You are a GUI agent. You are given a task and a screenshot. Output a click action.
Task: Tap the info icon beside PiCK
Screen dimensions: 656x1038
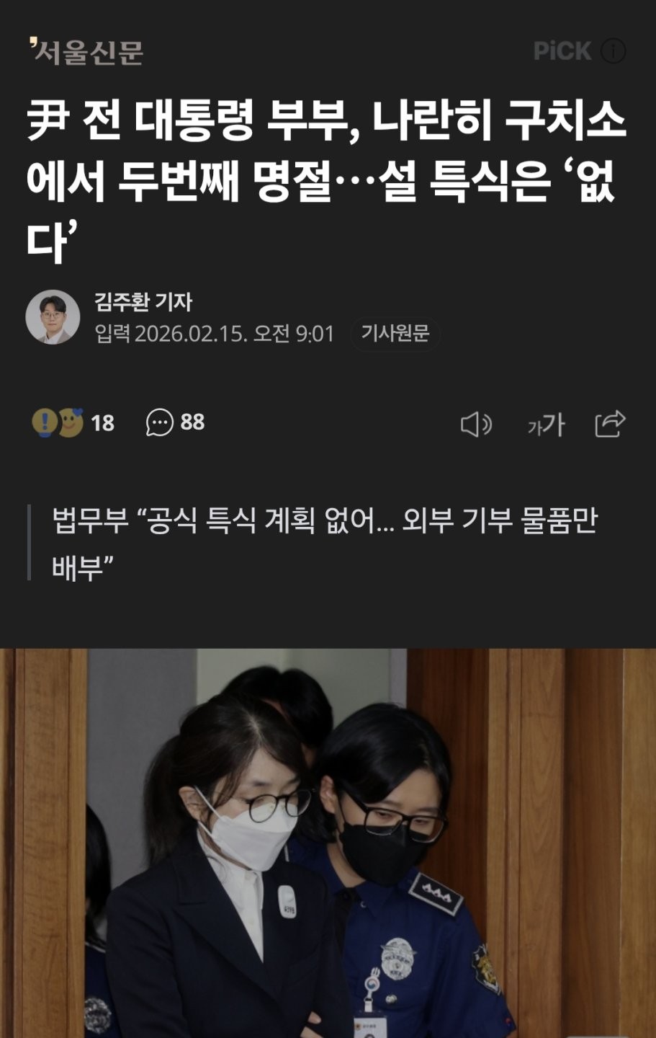click(x=613, y=51)
